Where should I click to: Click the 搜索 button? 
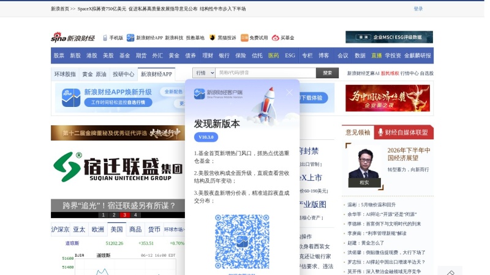coord(327,73)
